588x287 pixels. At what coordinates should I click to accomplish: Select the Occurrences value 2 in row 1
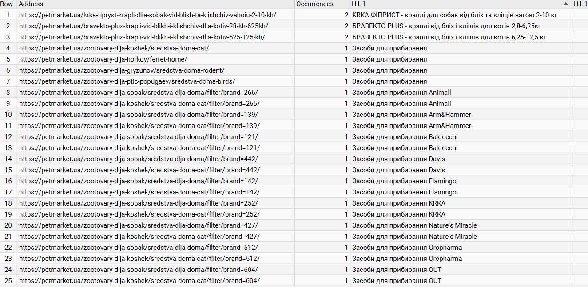click(322, 15)
